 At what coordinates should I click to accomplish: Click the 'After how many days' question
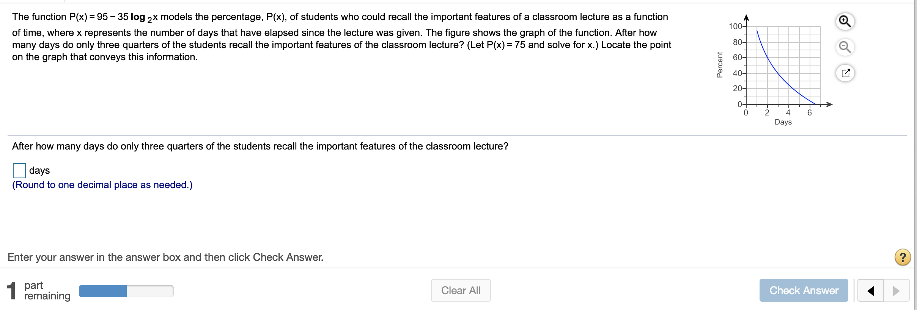point(260,146)
